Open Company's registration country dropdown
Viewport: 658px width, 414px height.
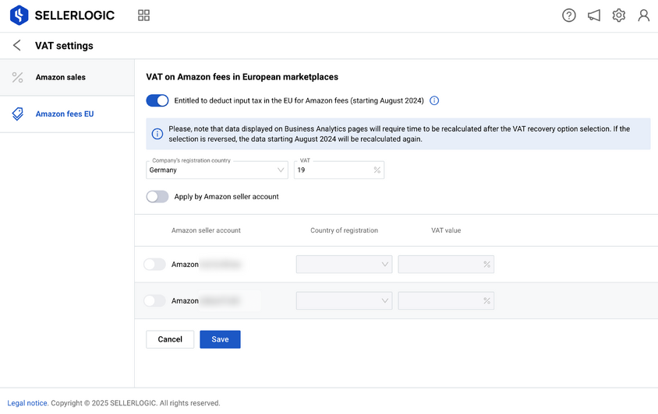click(x=217, y=170)
